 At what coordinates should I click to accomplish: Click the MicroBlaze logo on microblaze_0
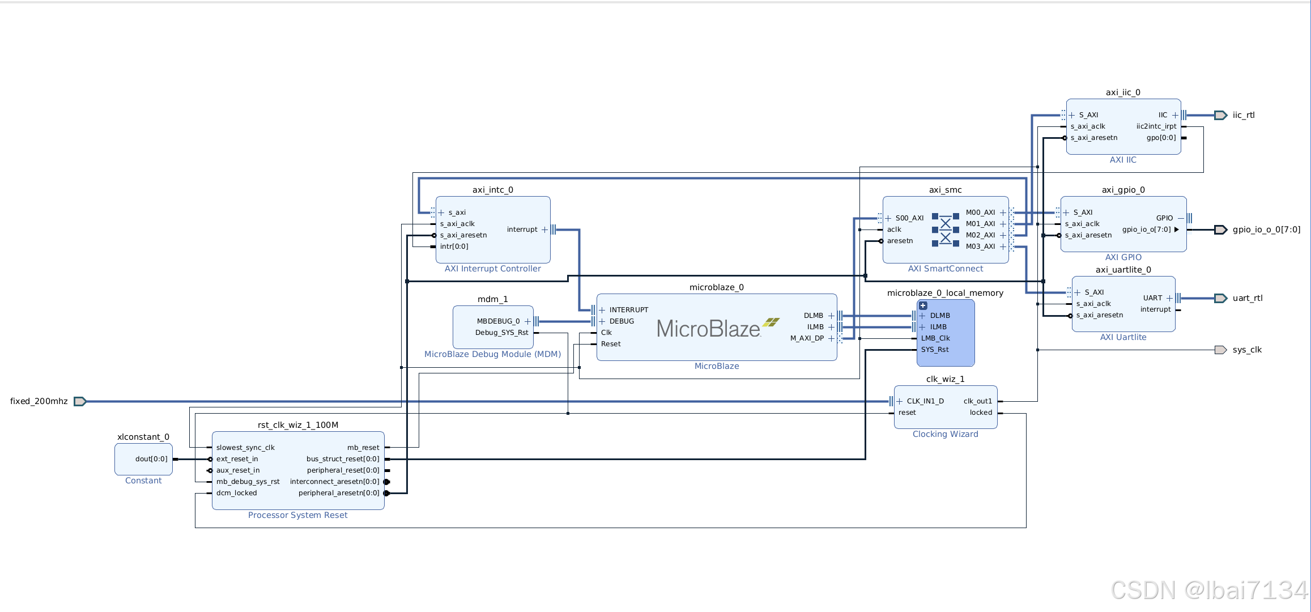point(717,328)
